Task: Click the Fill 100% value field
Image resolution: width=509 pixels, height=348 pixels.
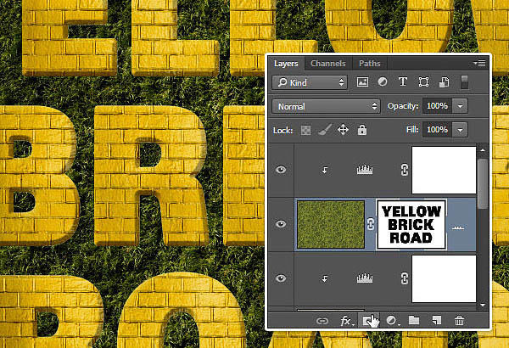Action: pos(437,130)
